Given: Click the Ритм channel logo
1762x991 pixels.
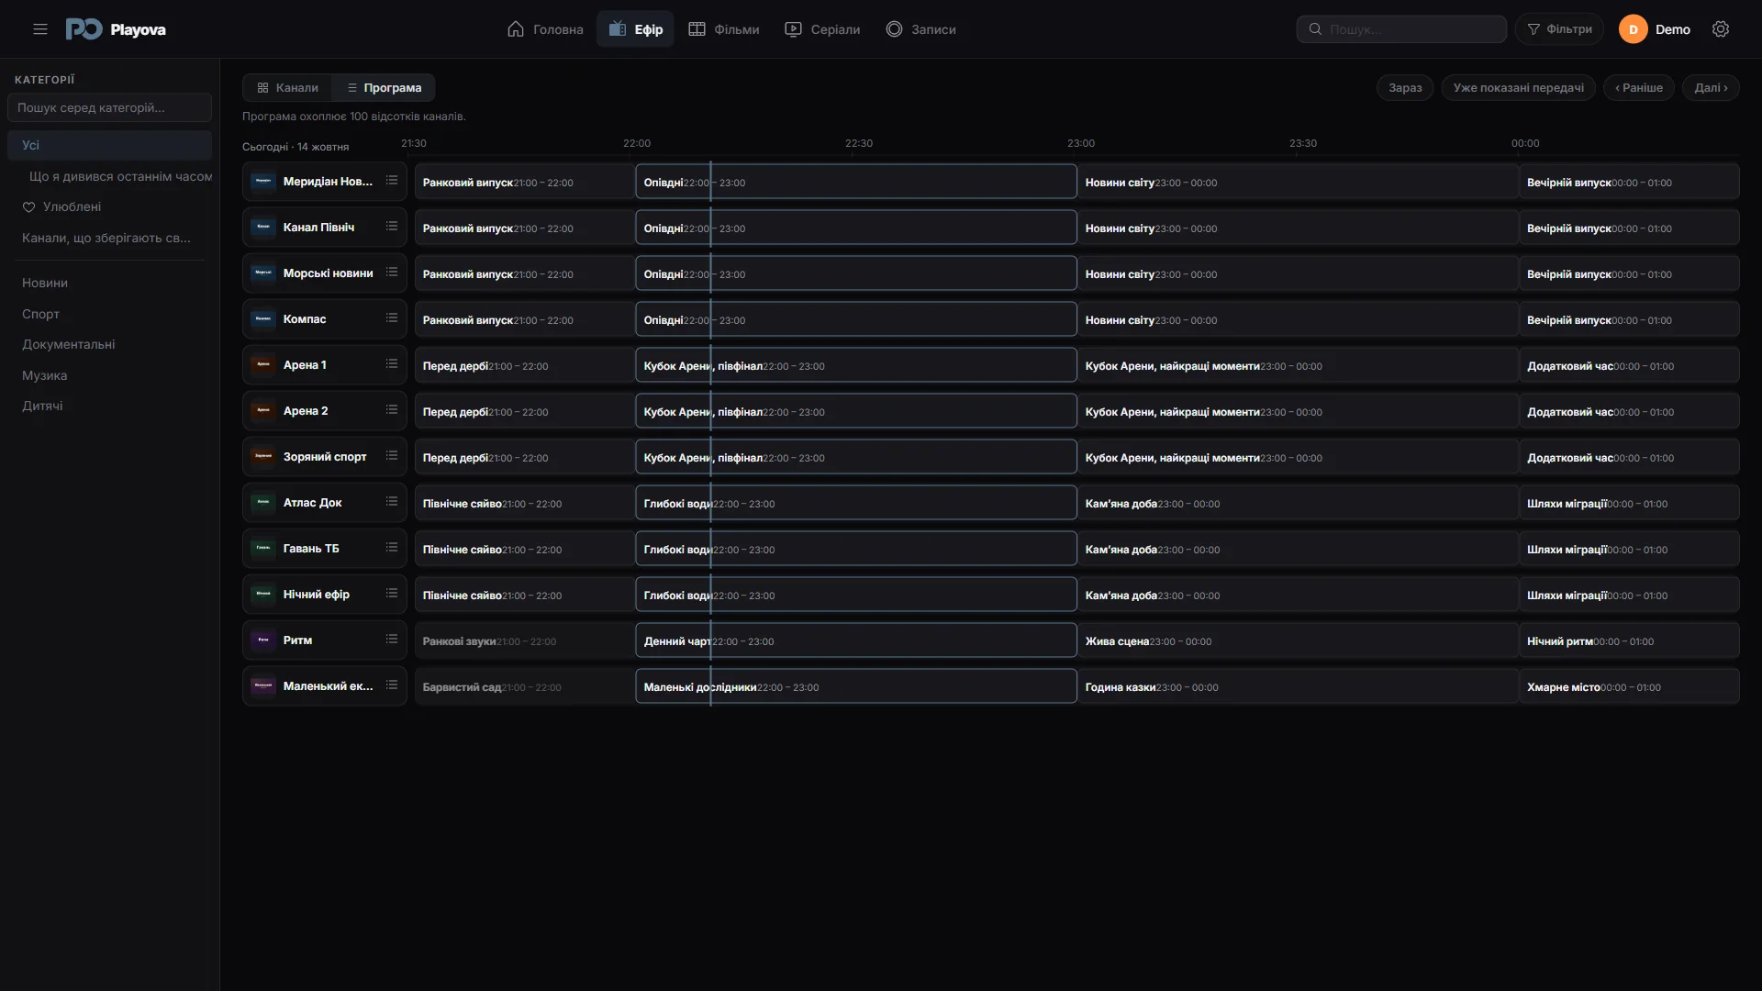Looking at the screenshot, I should click(263, 640).
